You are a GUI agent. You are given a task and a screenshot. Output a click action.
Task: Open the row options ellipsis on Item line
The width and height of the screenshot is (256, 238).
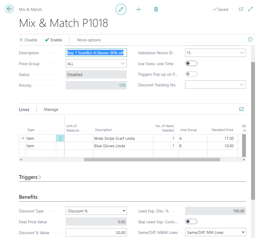pos(60,138)
